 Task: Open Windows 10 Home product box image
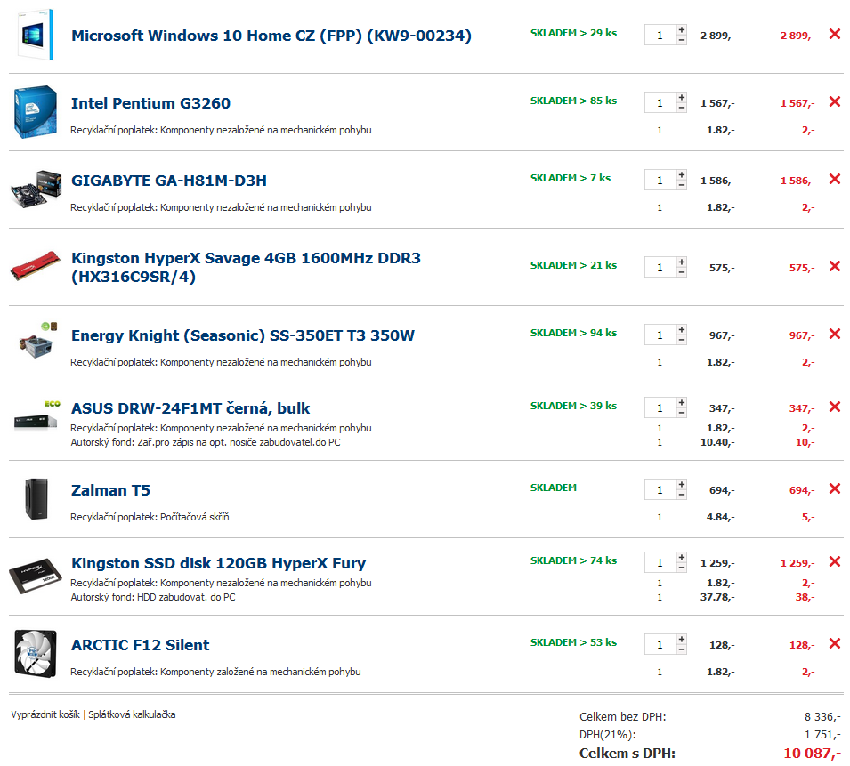(x=36, y=35)
